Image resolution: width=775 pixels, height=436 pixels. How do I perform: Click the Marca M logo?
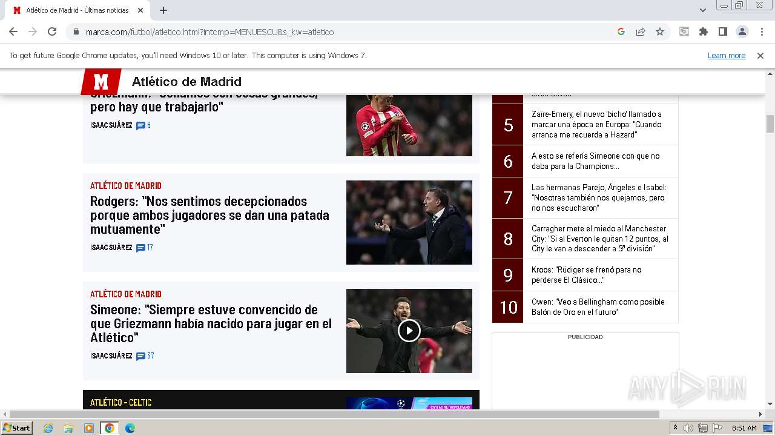[101, 82]
